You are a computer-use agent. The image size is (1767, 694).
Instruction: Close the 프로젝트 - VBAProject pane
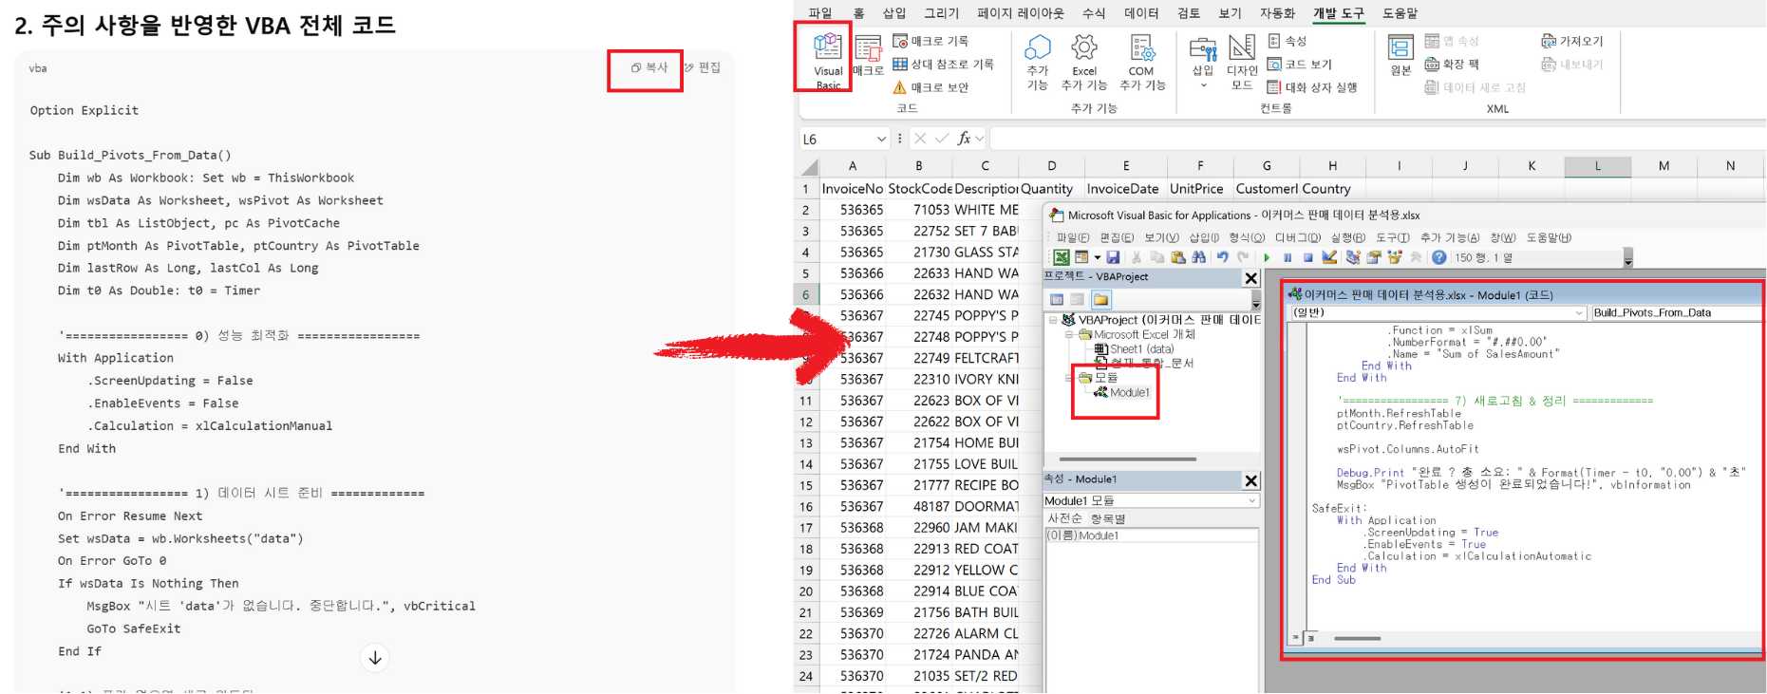[1250, 278]
